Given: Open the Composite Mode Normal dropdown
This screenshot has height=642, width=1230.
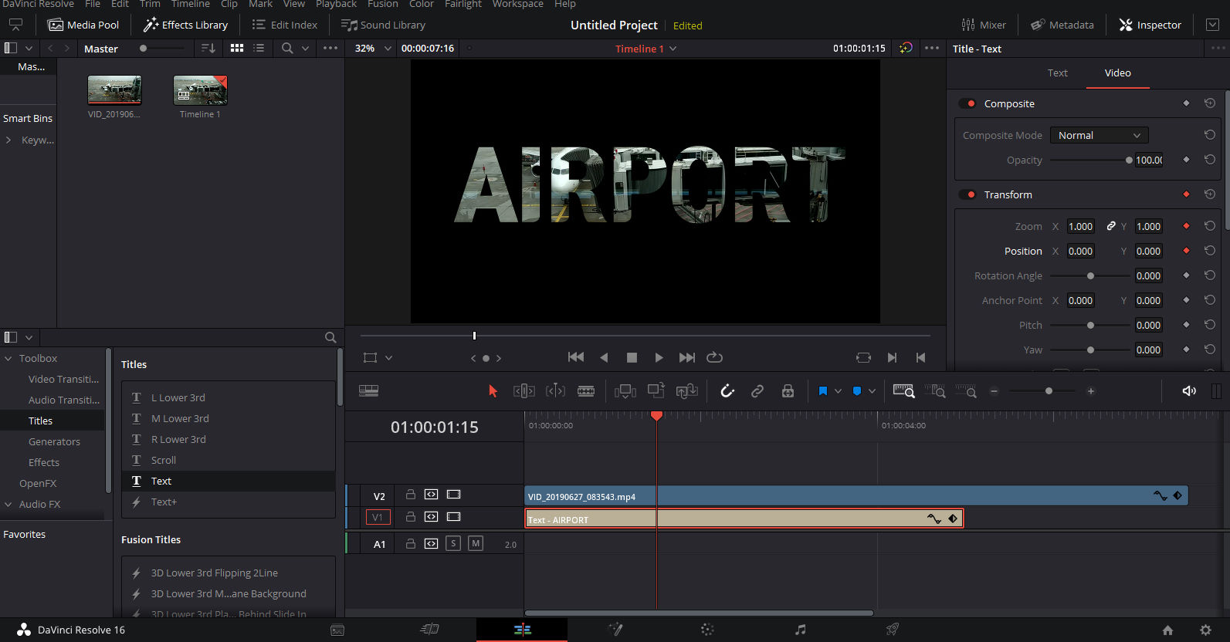Looking at the screenshot, I should coord(1099,135).
